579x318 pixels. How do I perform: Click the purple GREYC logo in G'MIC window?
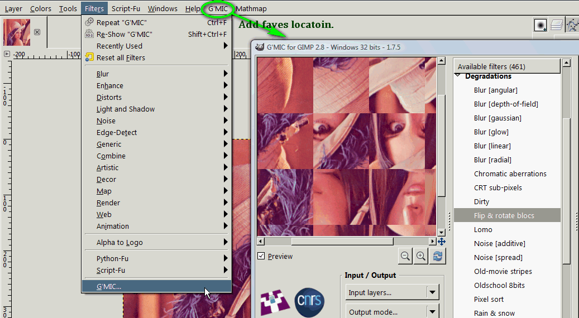pyautogui.click(x=275, y=302)
